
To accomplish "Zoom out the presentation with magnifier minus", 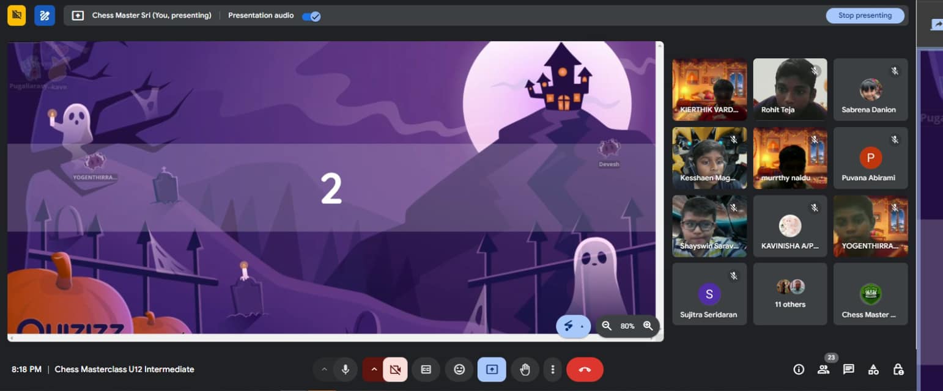I will [x=606, y=326].
